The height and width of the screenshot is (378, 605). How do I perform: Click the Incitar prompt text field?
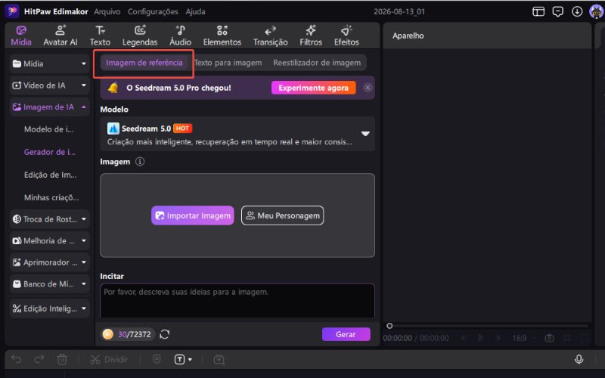coord(237,300)
